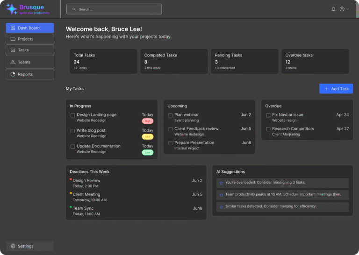Expand the profile dropdown chevron

coord(347,9)
